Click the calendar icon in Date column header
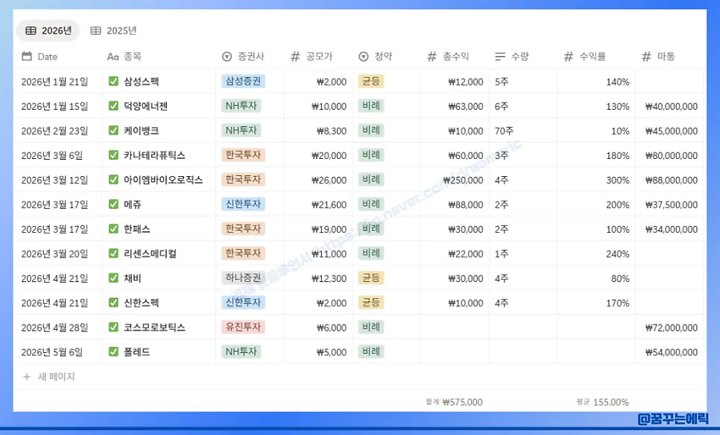Screen dimensions: 720x435 27,56
